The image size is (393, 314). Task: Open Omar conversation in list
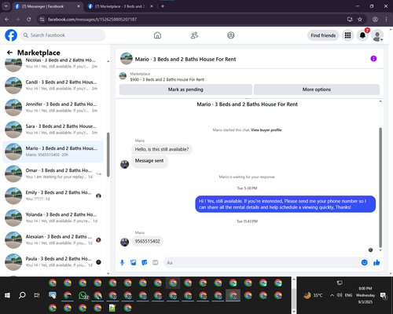click(53, 173)
